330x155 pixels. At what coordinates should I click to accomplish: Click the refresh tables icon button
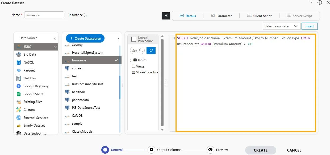[x=151, y=50]
